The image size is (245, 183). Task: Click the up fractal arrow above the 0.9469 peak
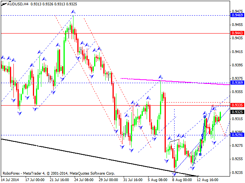73,11
